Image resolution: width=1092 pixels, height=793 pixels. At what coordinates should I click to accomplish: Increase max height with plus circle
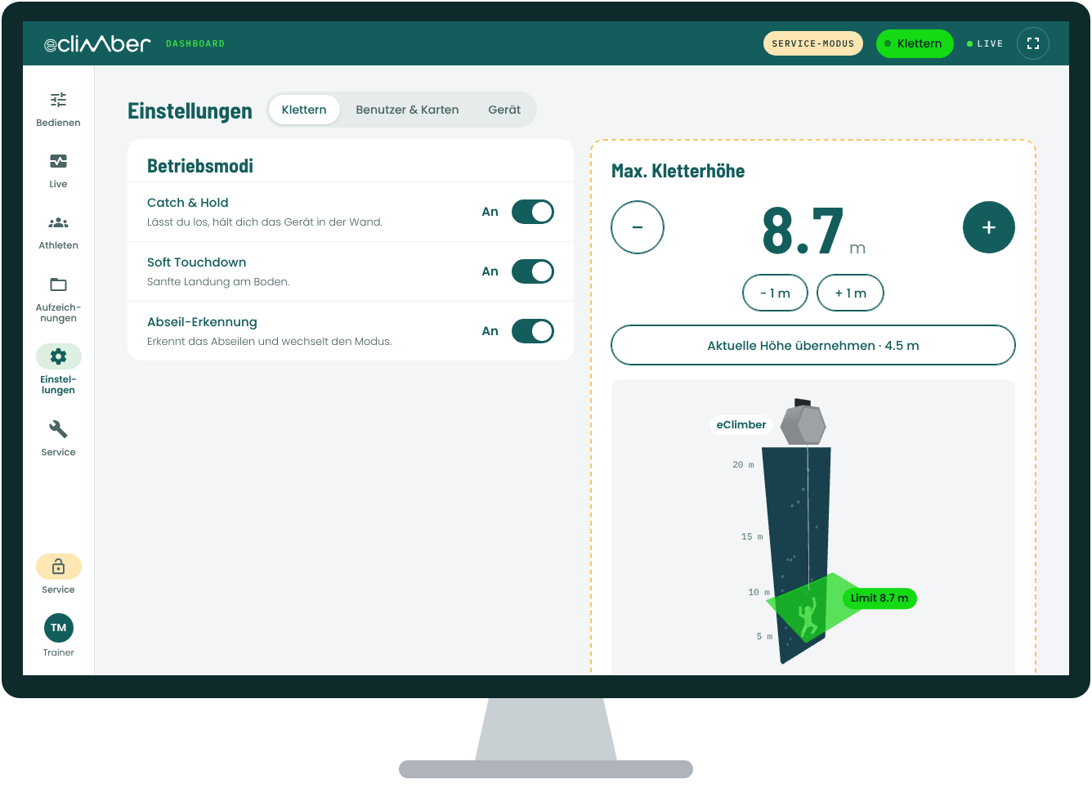tap(989, 227)
